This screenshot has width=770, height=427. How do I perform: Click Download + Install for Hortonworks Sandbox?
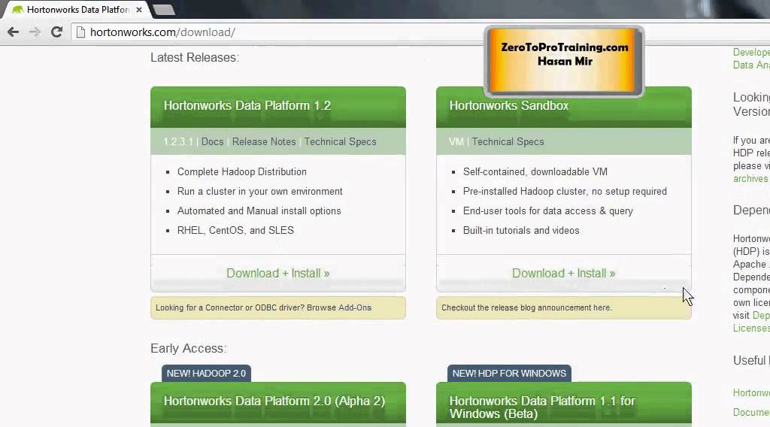pos(564,274)
